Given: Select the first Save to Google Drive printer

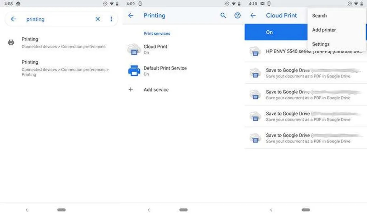Looking at the screenshot, I should click(x=305, y=73).
